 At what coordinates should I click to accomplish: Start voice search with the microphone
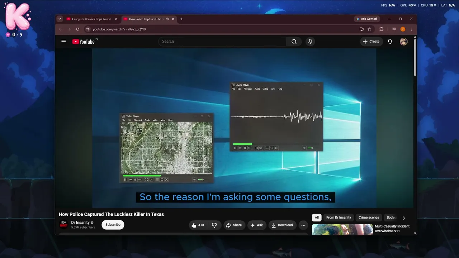[x=310, y=42]
